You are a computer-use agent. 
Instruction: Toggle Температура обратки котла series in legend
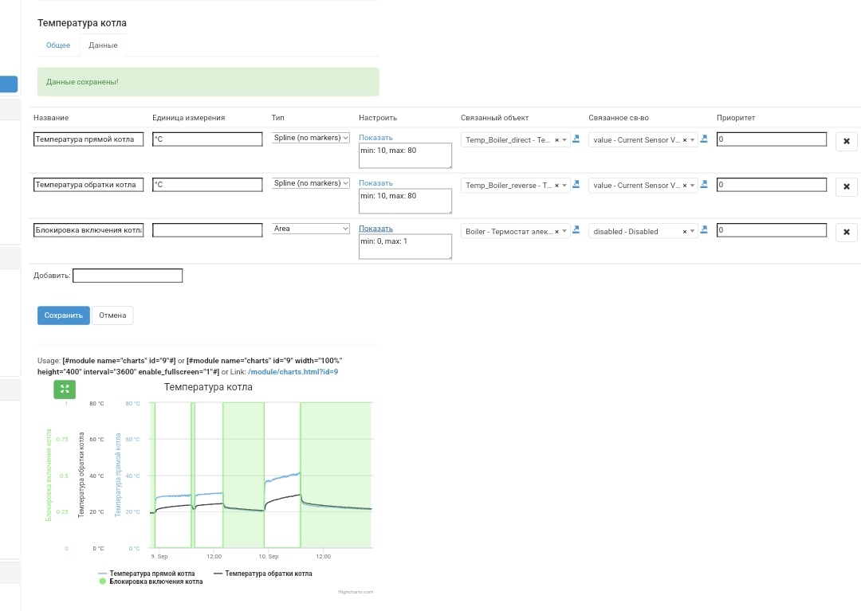click(x=268, y=574)
